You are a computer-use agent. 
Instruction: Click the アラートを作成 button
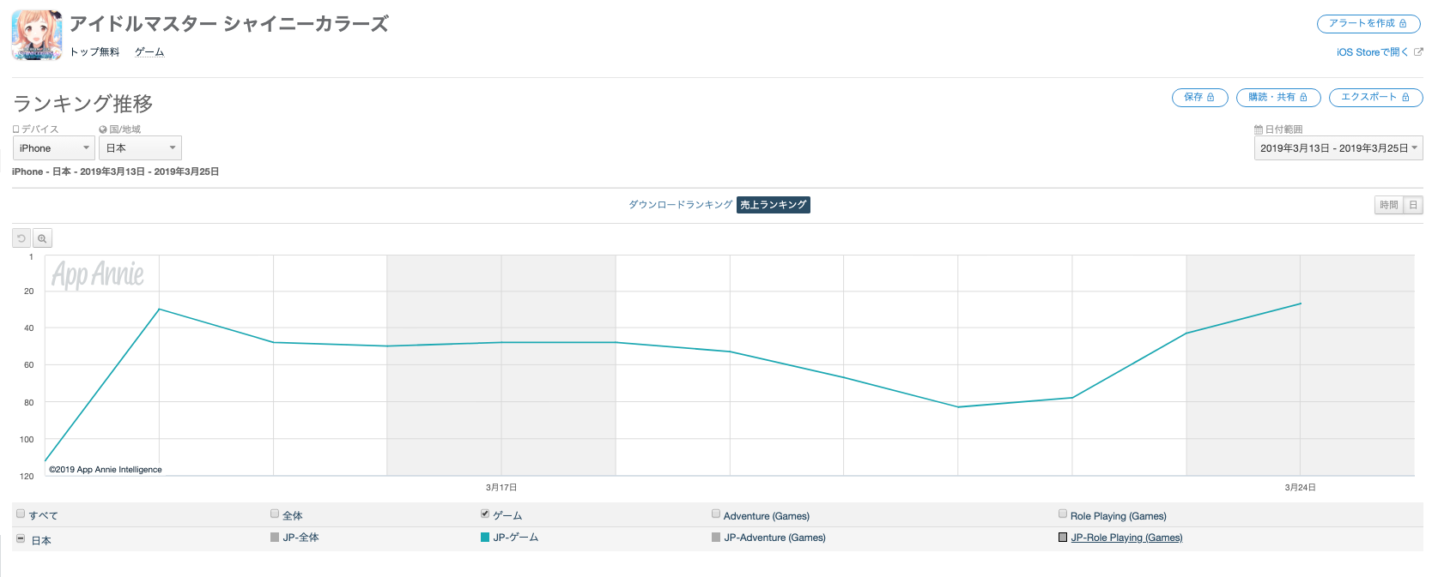[1368, 24]
